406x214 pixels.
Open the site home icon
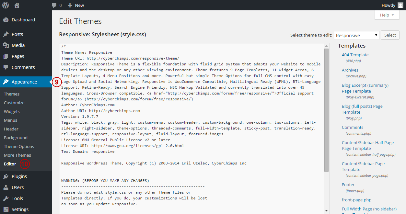pyautogui.click(x=17, y=5)
